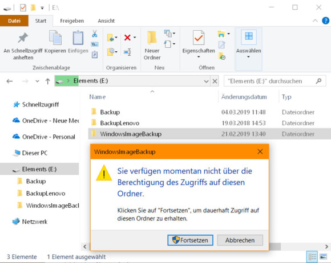
Task: Pin to Schnellzugriff using the pin icon
Action: (23, 38)
